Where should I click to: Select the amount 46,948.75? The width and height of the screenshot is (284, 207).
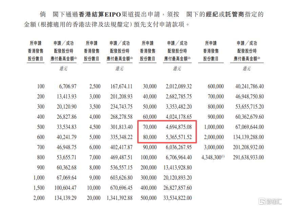pos(66,147)
